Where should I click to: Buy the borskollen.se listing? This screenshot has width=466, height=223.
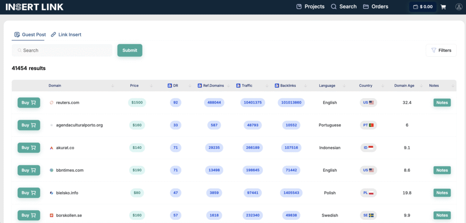click(29, 215)
